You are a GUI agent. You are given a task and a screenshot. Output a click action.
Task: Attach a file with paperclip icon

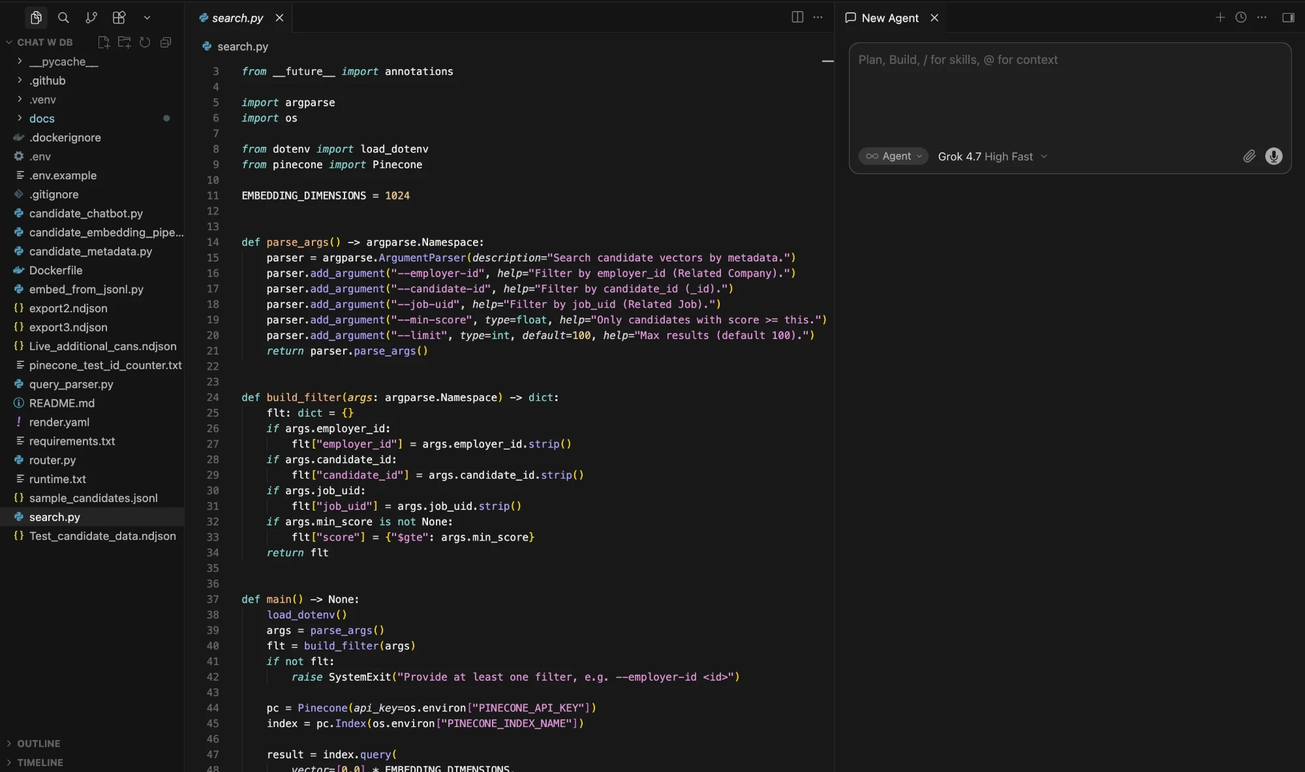point(1249,156)
